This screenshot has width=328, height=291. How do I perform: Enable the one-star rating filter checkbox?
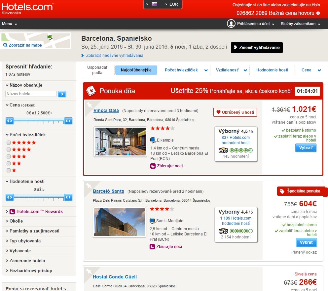tap(9, 170)
